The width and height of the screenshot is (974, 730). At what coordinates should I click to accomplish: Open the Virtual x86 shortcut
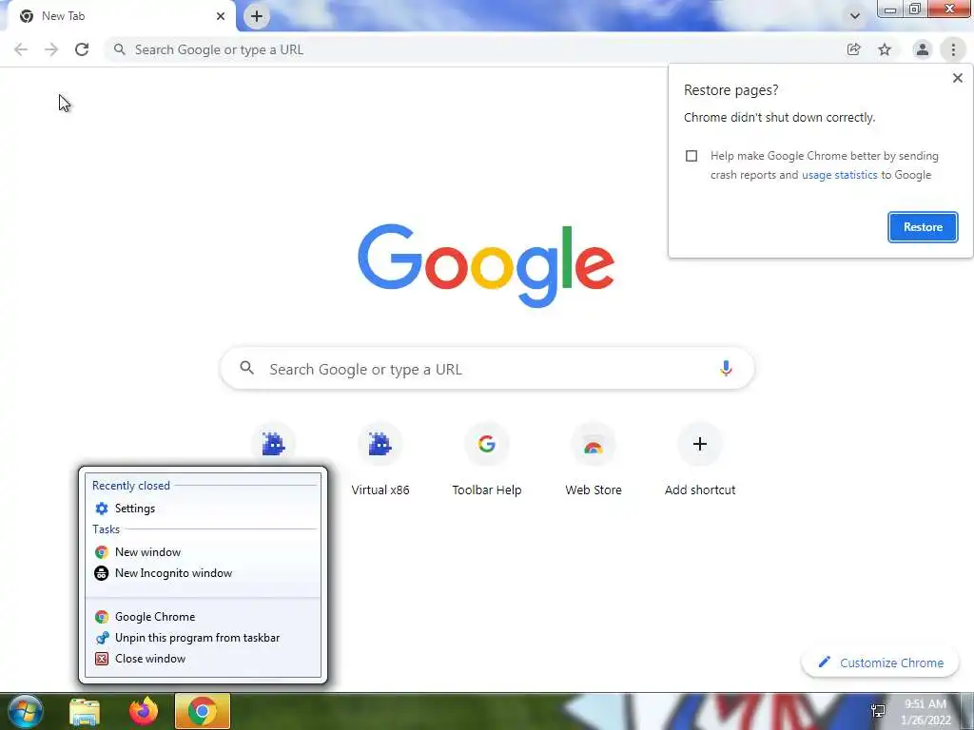(380, 460)
